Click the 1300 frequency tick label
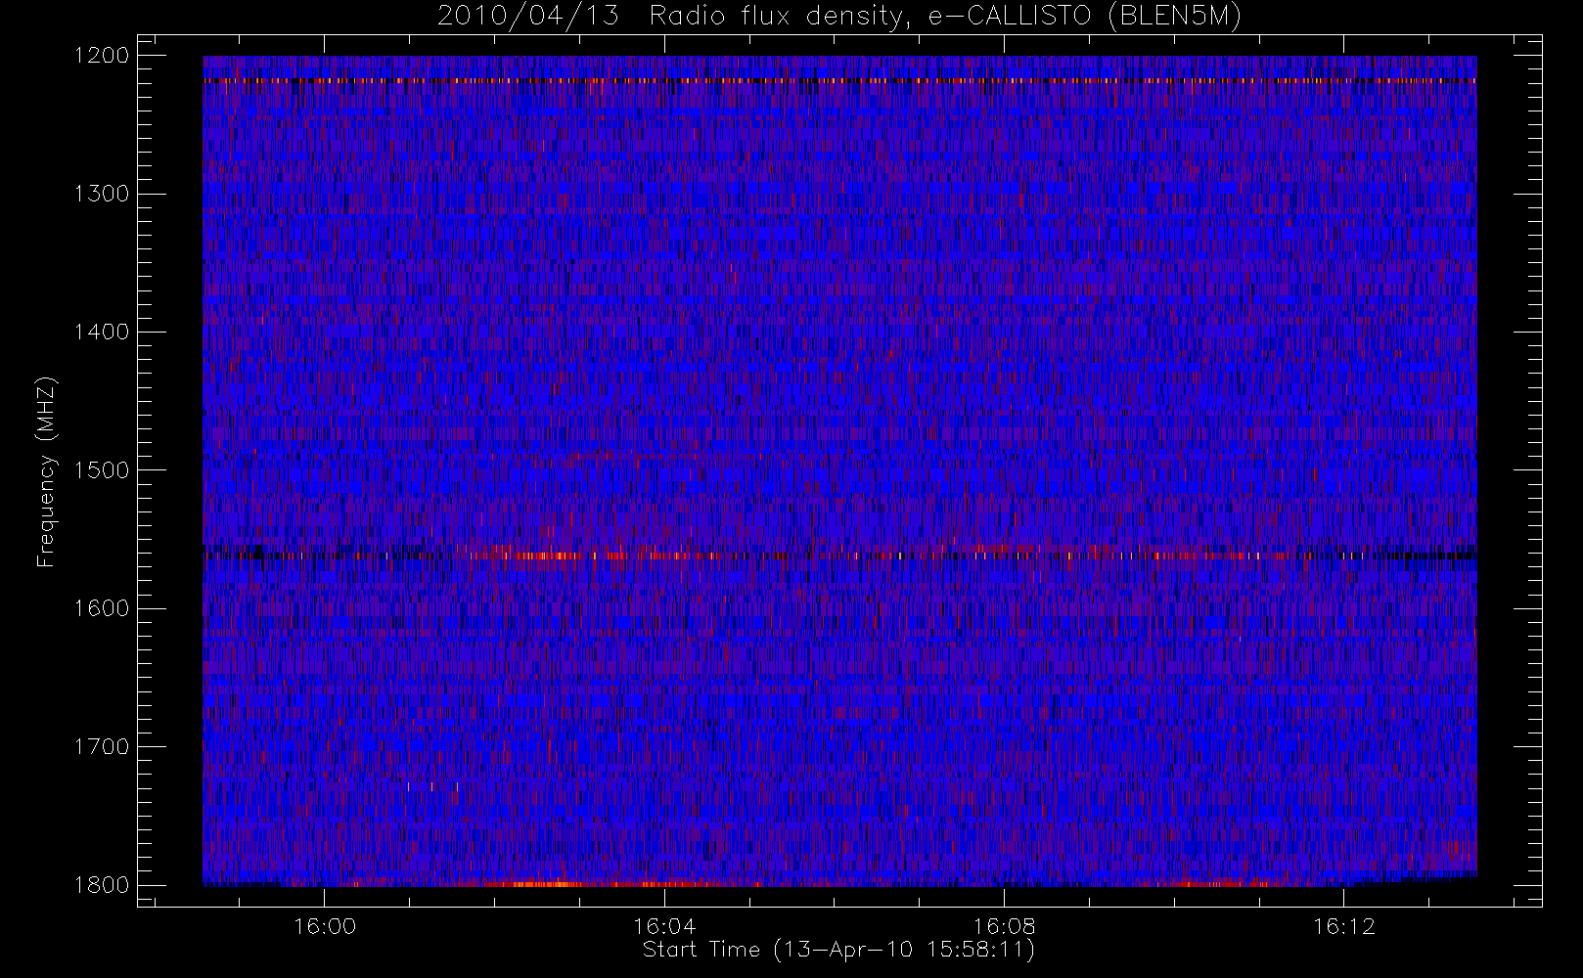Screen dimensions: 1583x978 102,194
